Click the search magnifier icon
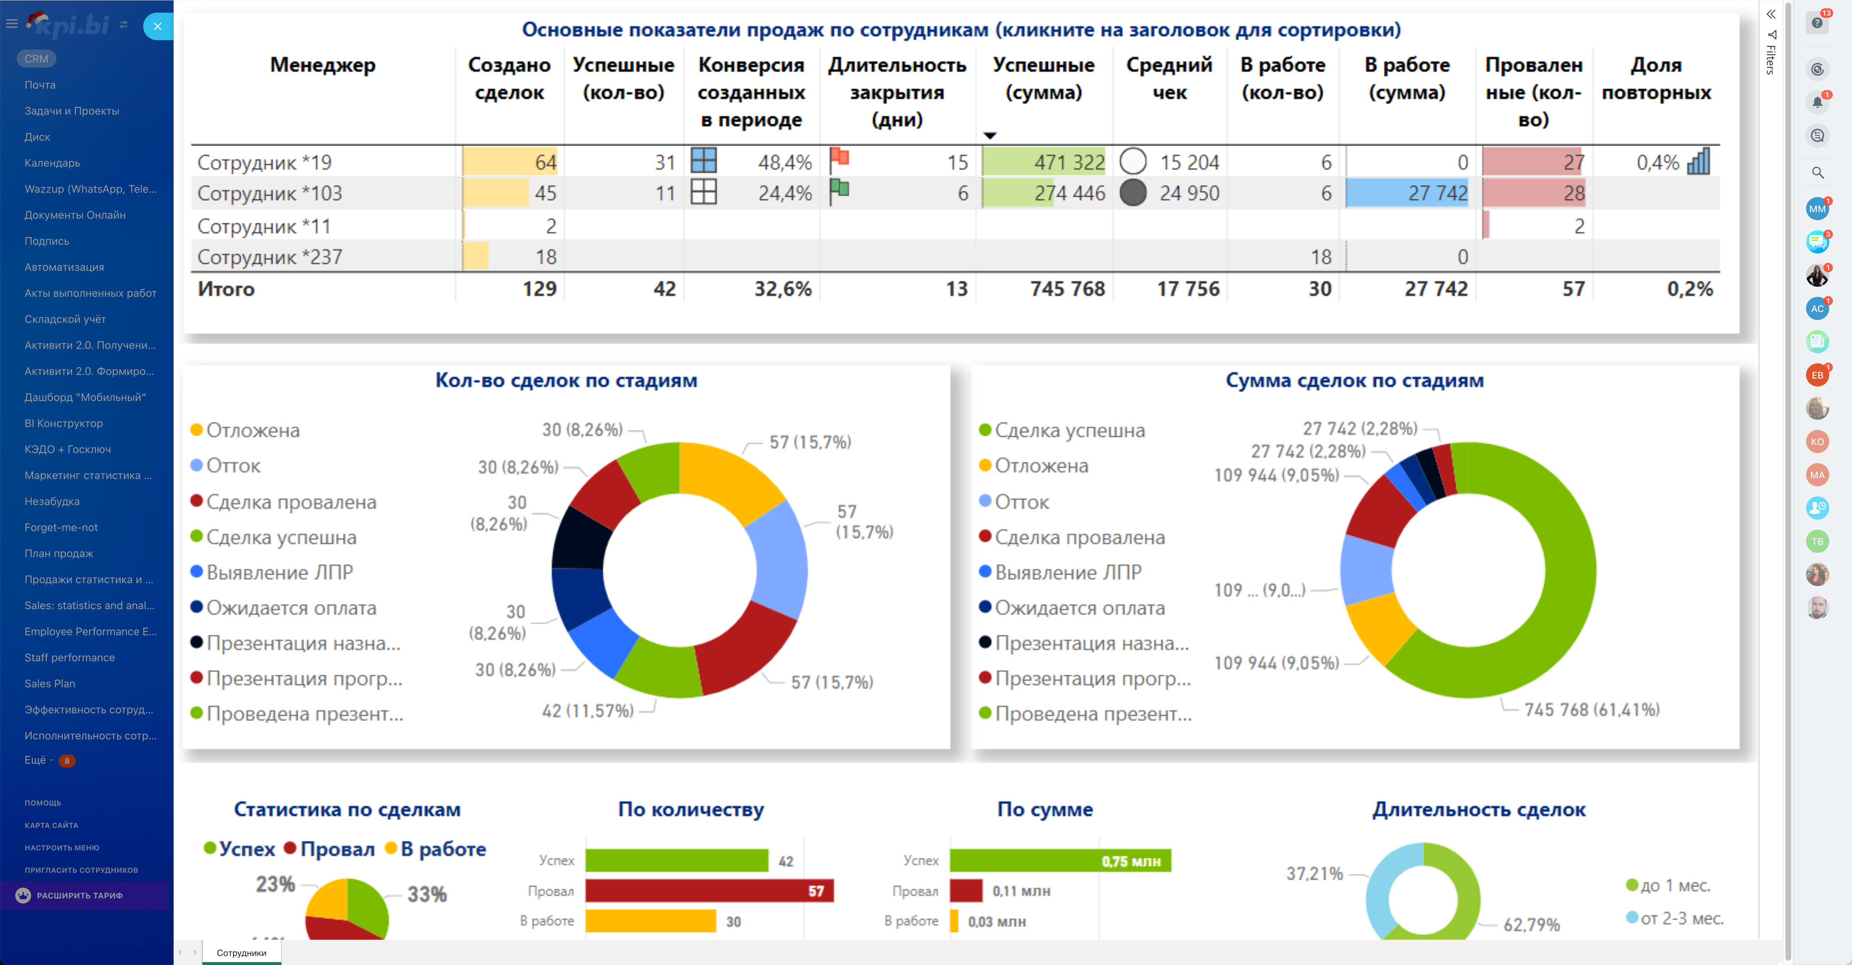This screenshot has width=1852, height=965. (x=1817, y=172)
